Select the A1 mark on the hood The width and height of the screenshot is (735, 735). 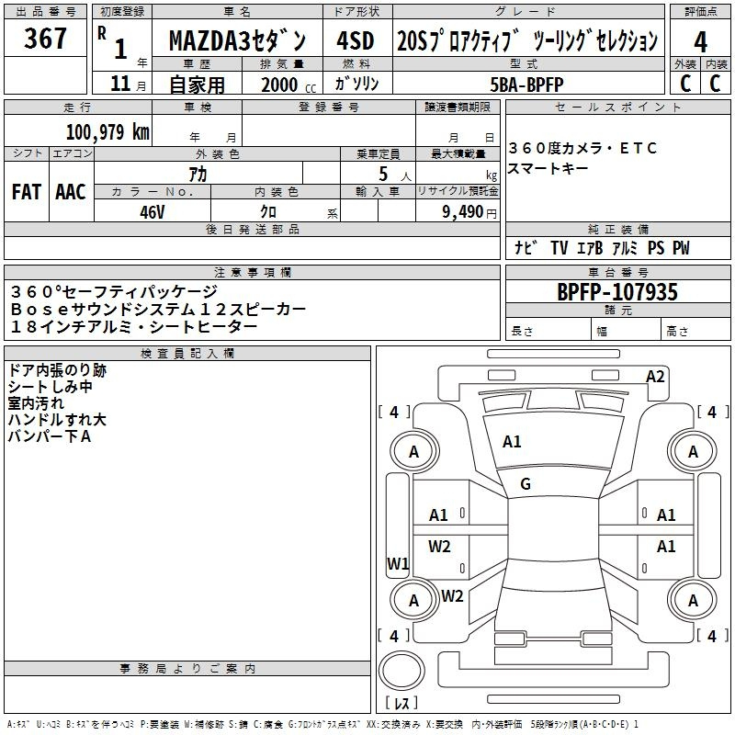512,442
